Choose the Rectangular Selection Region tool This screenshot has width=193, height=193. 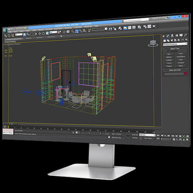(32, 34)
